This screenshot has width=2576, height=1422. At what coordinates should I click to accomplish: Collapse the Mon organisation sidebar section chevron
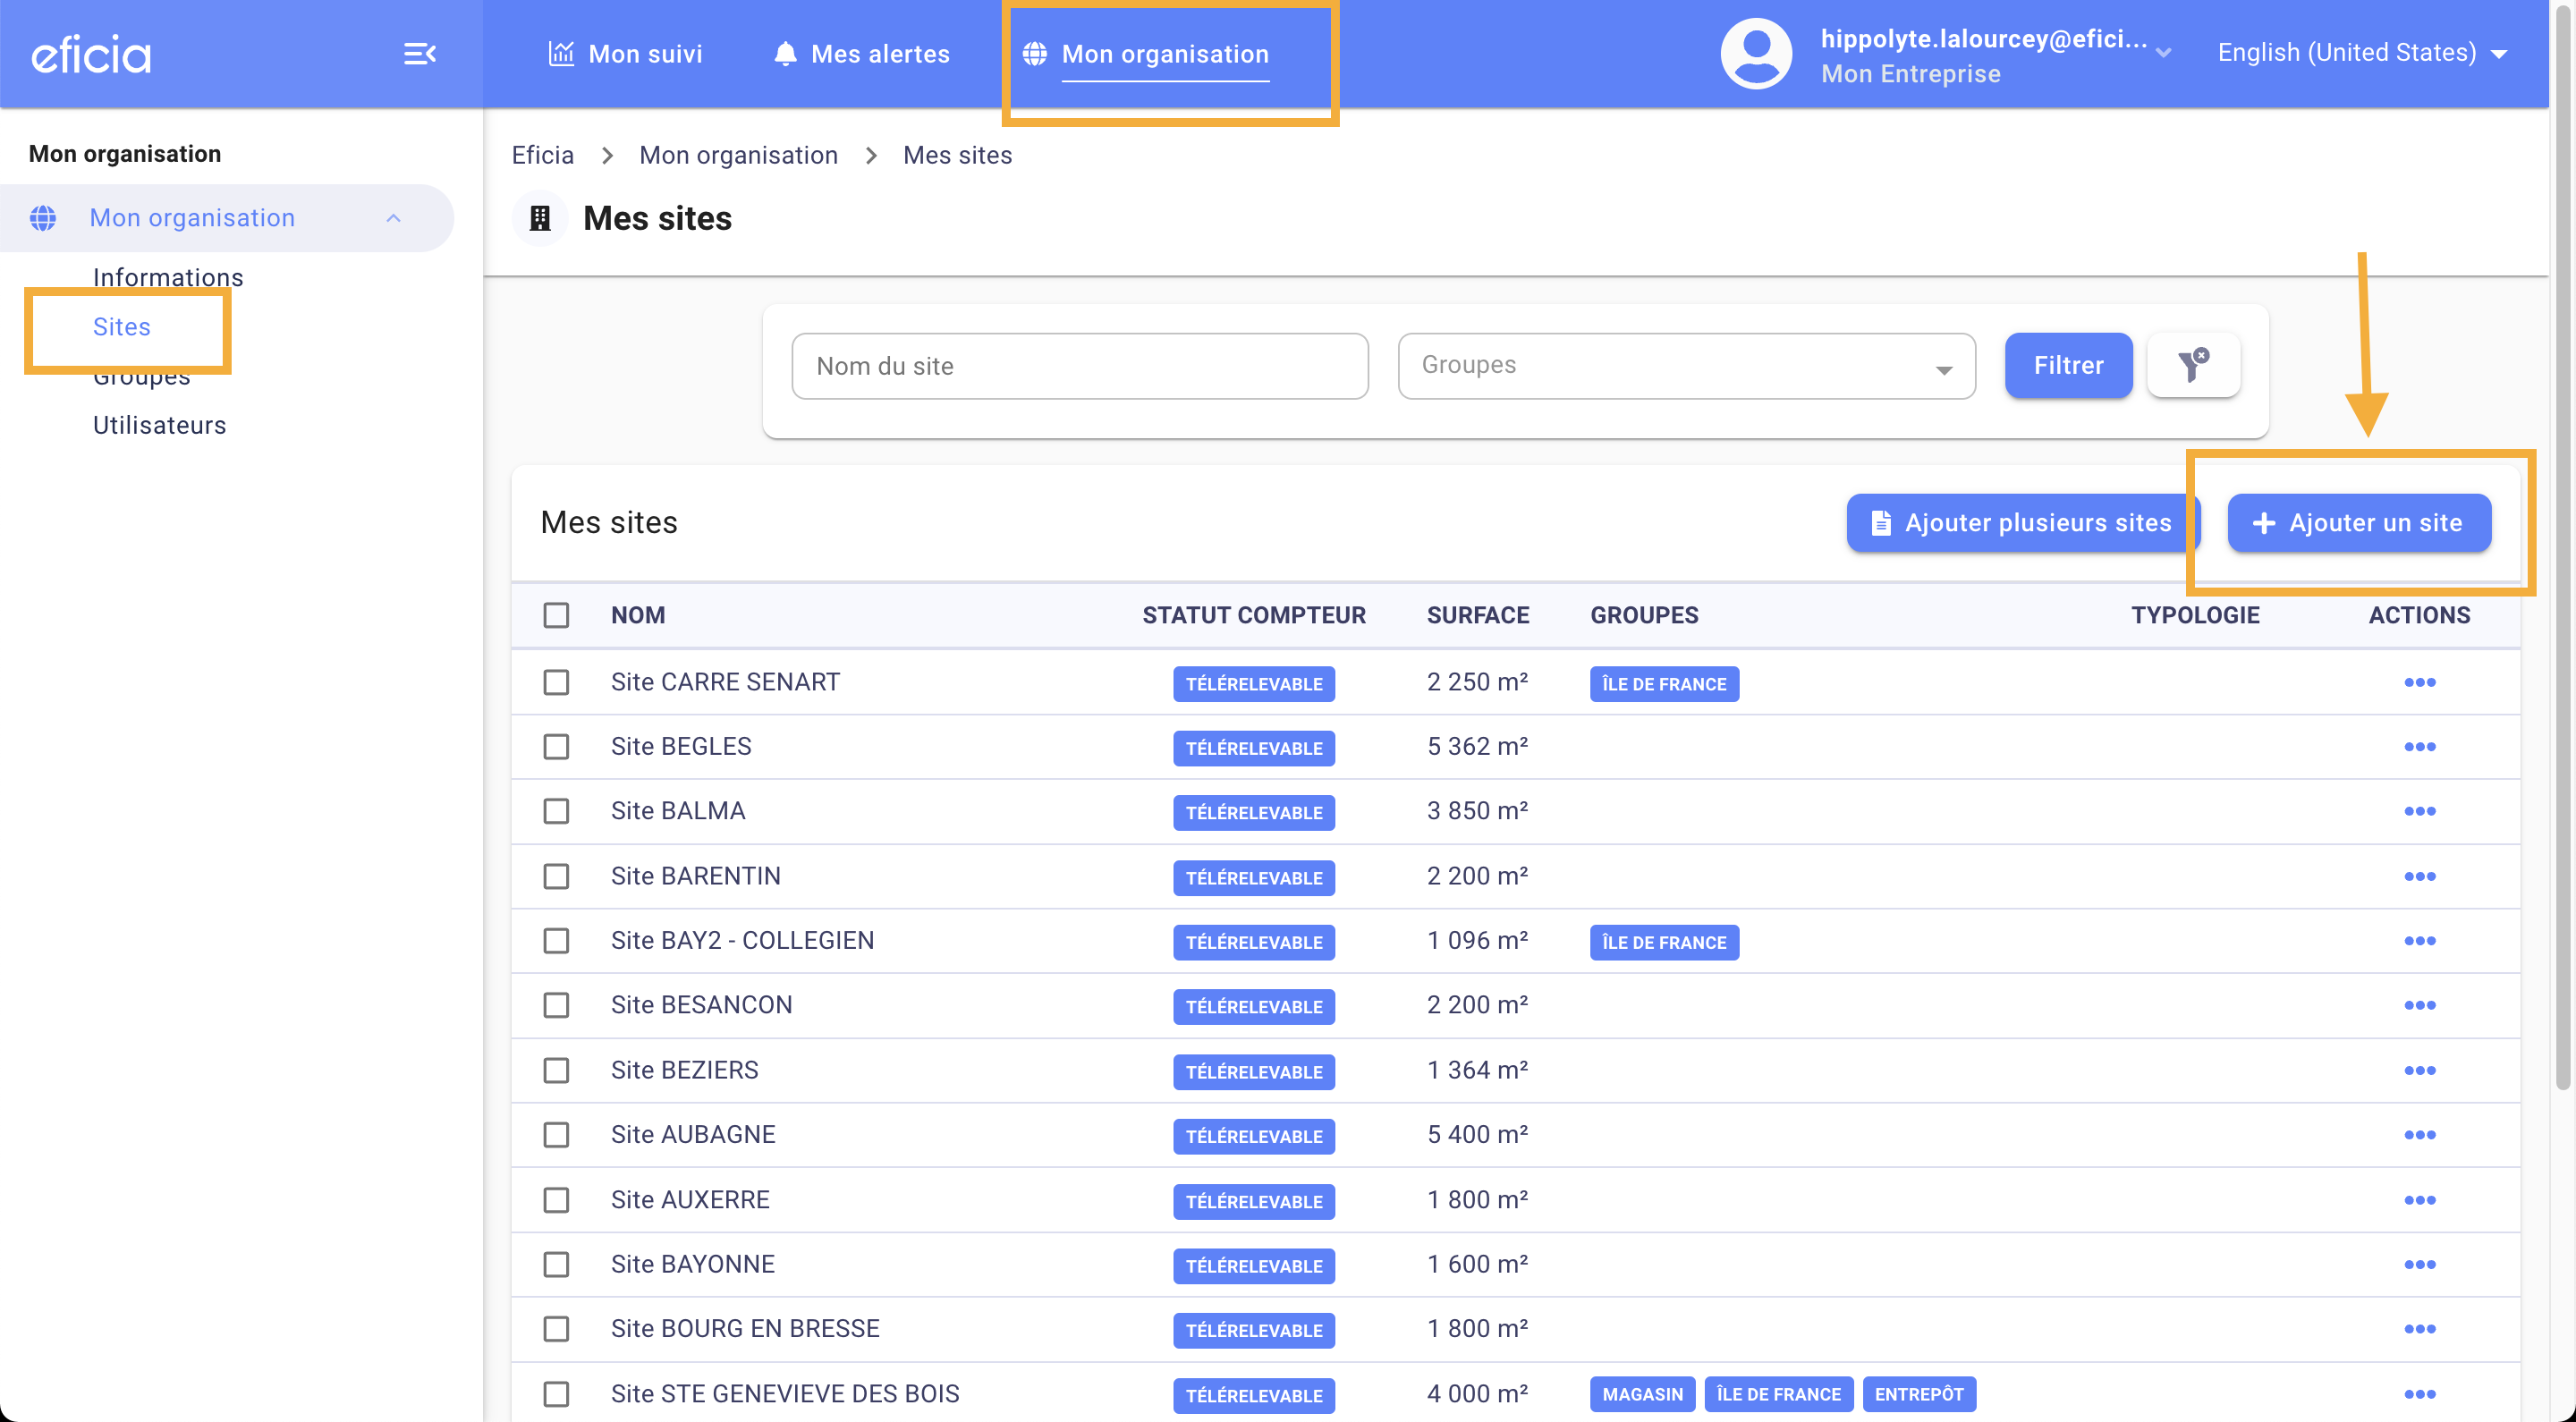click(x=393, y=218)
